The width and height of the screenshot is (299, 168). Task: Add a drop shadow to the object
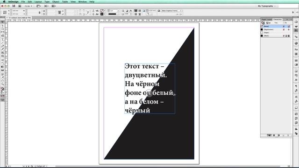(127, 11)
